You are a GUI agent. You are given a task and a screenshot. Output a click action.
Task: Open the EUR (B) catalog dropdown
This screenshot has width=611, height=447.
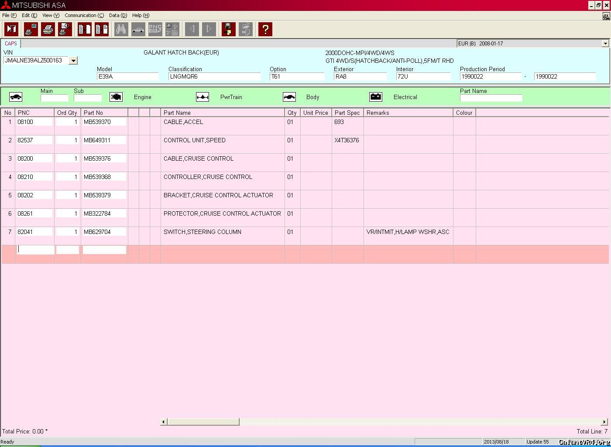(605, 44)
